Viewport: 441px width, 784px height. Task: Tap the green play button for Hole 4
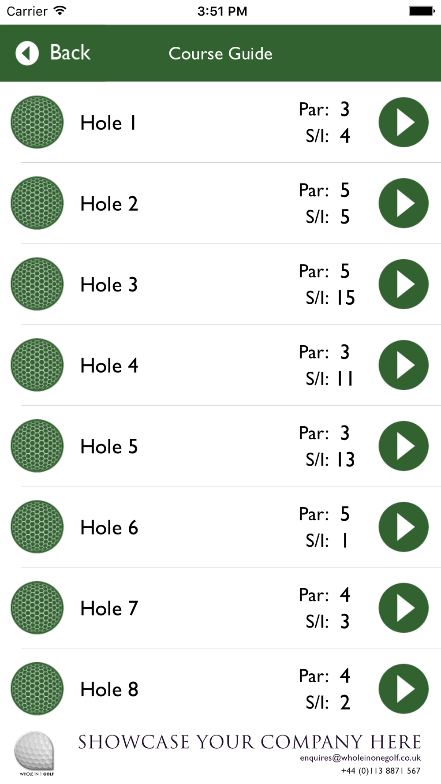point(404,365)
